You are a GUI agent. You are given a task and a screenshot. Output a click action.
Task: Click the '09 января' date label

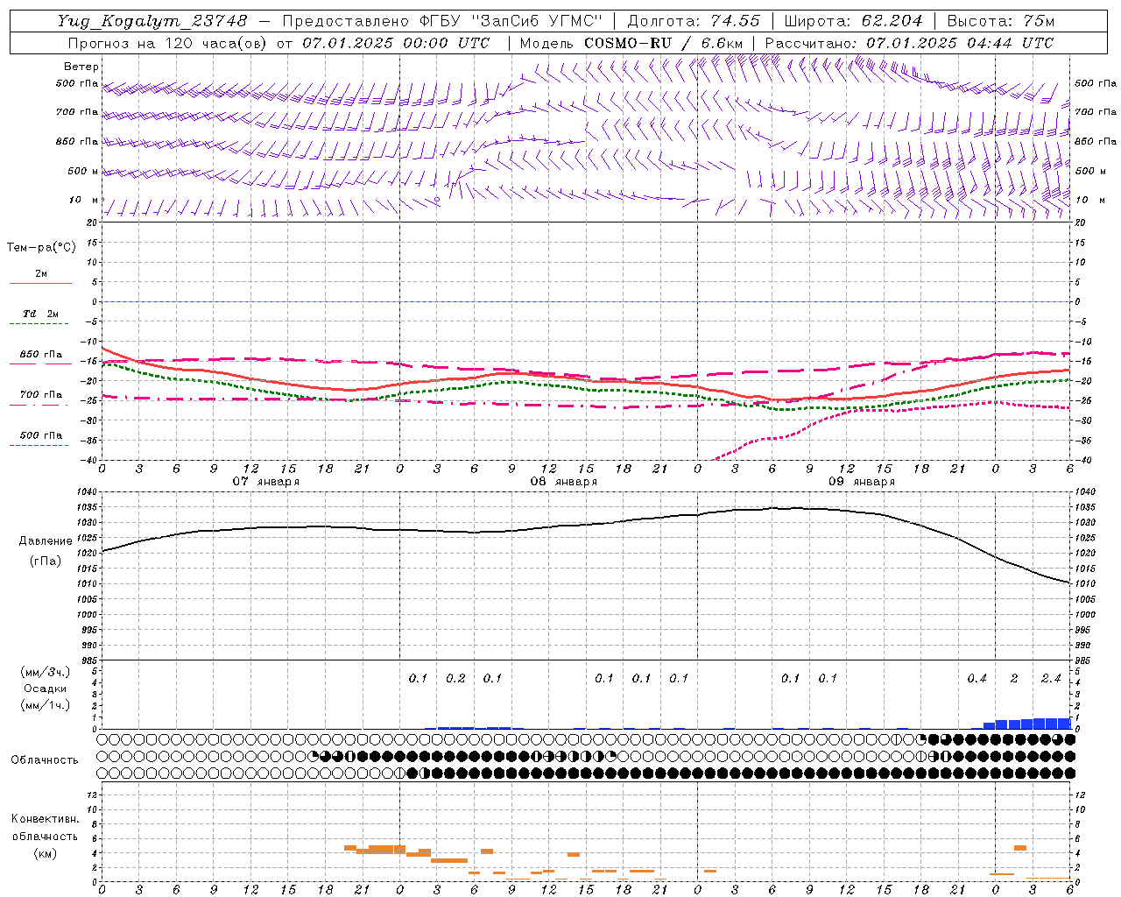(862, 482)
